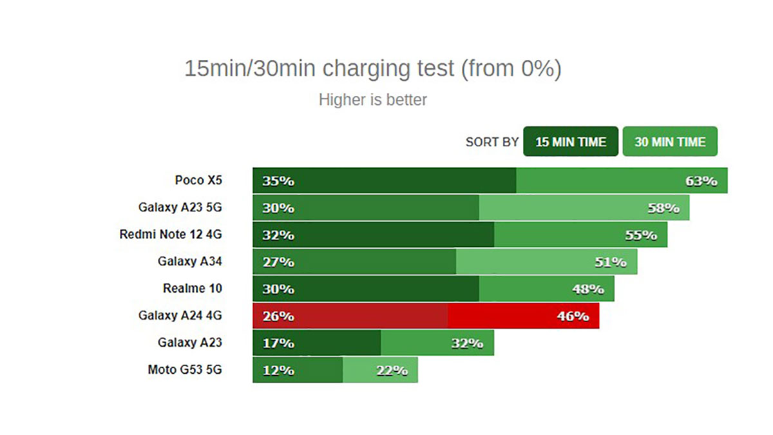Click Redmi Note 12 4G 32% bar
Screen dimensions: 773x435
tap(373, 235)
